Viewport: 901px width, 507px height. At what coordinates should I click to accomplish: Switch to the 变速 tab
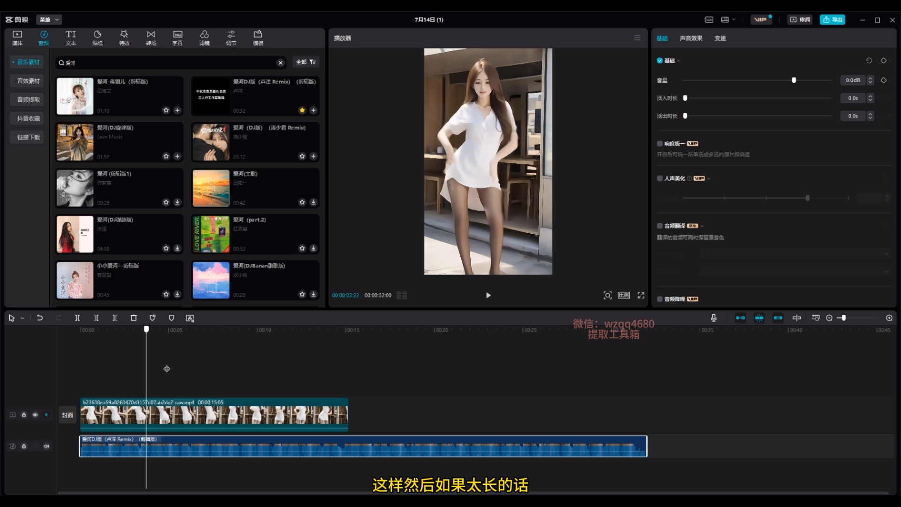tap(720, 38)
